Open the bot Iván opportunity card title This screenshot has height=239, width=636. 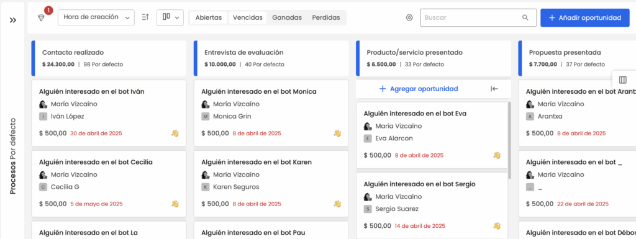coord(91,91)
